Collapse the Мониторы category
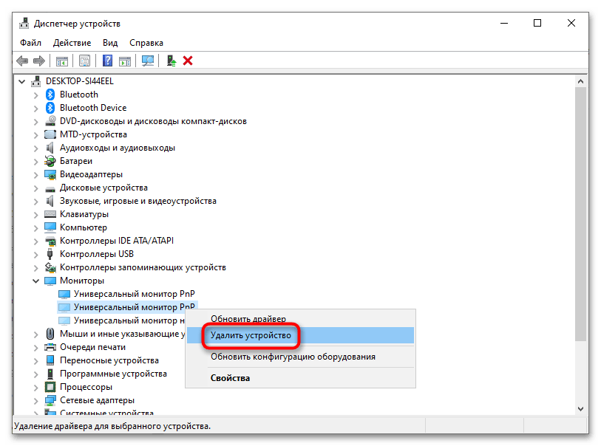The image size is (601, 446). click(x=35, y=281)
